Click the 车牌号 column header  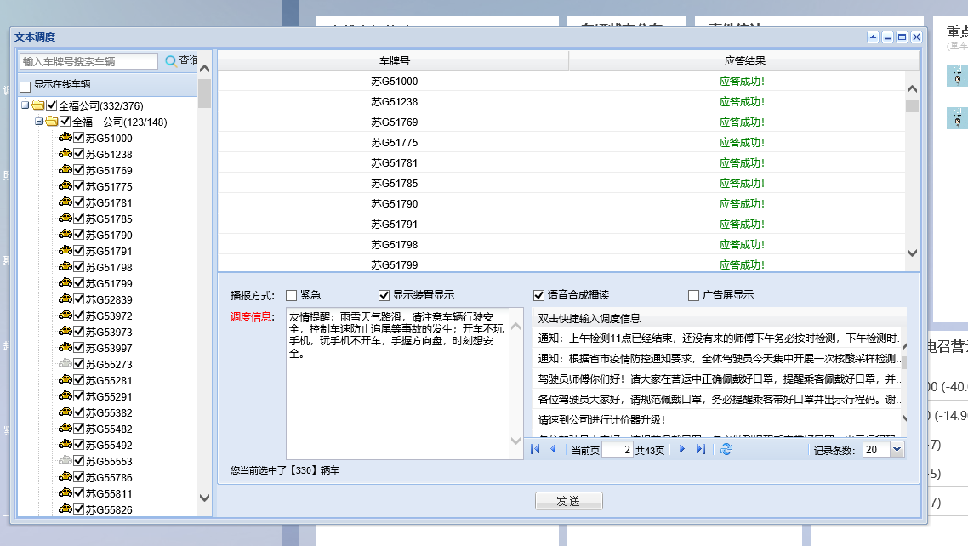click(394, 61)
